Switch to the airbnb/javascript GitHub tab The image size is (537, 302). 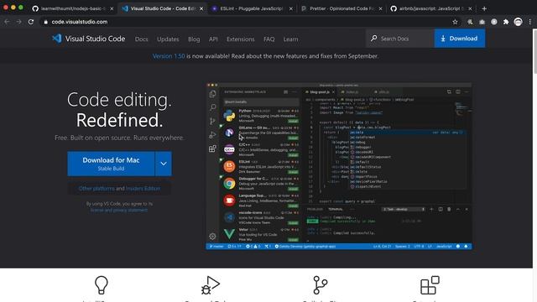click(431, 8)
